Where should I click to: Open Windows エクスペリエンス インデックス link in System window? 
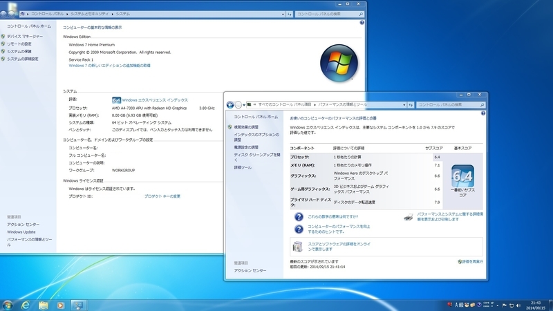(x=155, y=100)
